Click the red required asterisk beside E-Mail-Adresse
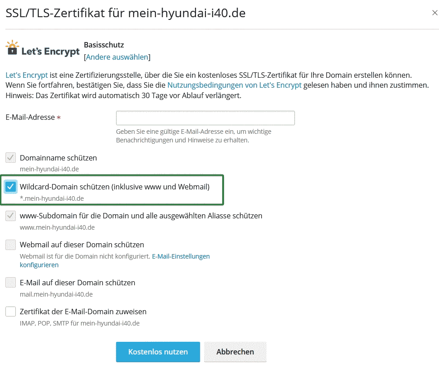Screen dimensions: 439x373 pos(59,118)
